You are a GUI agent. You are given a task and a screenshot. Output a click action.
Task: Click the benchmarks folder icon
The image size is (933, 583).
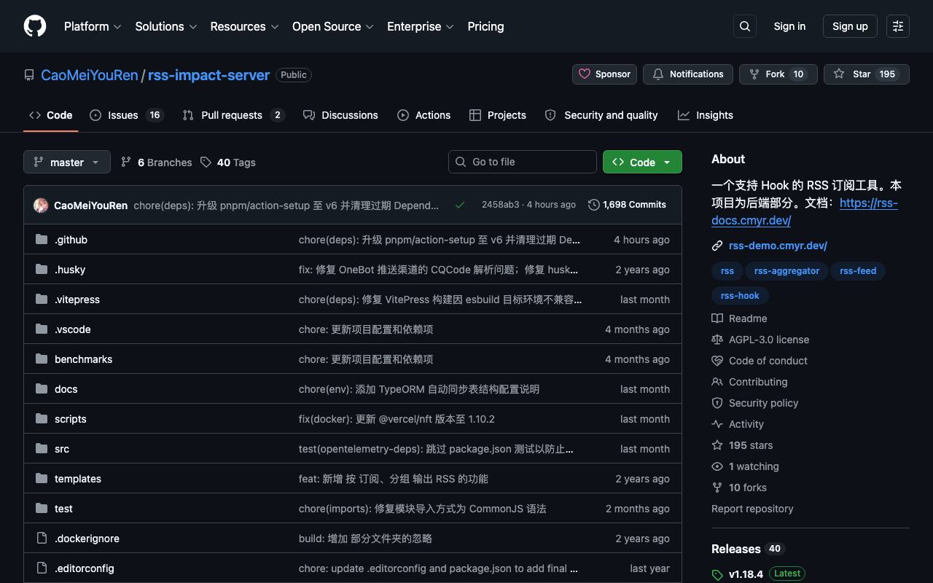click(42, 359)
